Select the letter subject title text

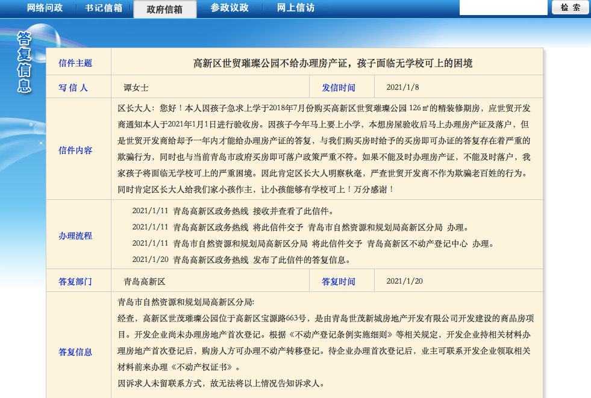point(333,63)
